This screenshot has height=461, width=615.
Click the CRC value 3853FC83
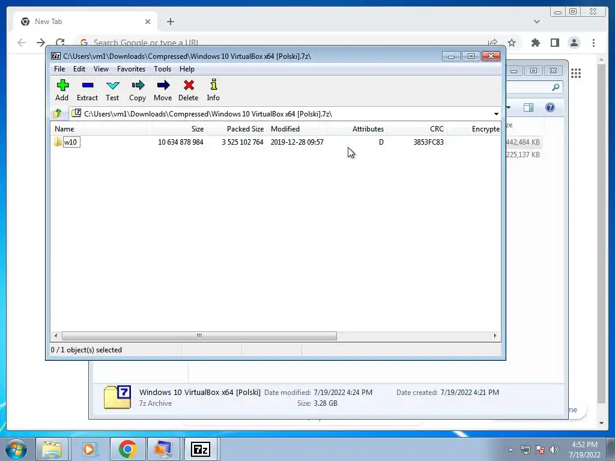(428, 142)
